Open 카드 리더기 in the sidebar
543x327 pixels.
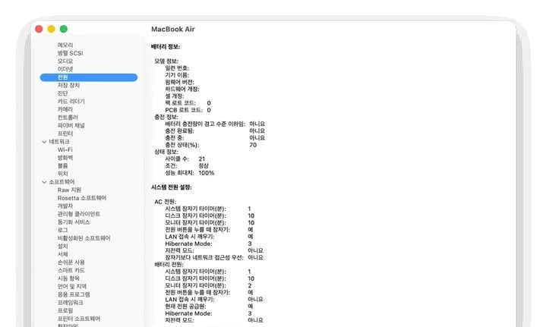click(x=71, y=101)
